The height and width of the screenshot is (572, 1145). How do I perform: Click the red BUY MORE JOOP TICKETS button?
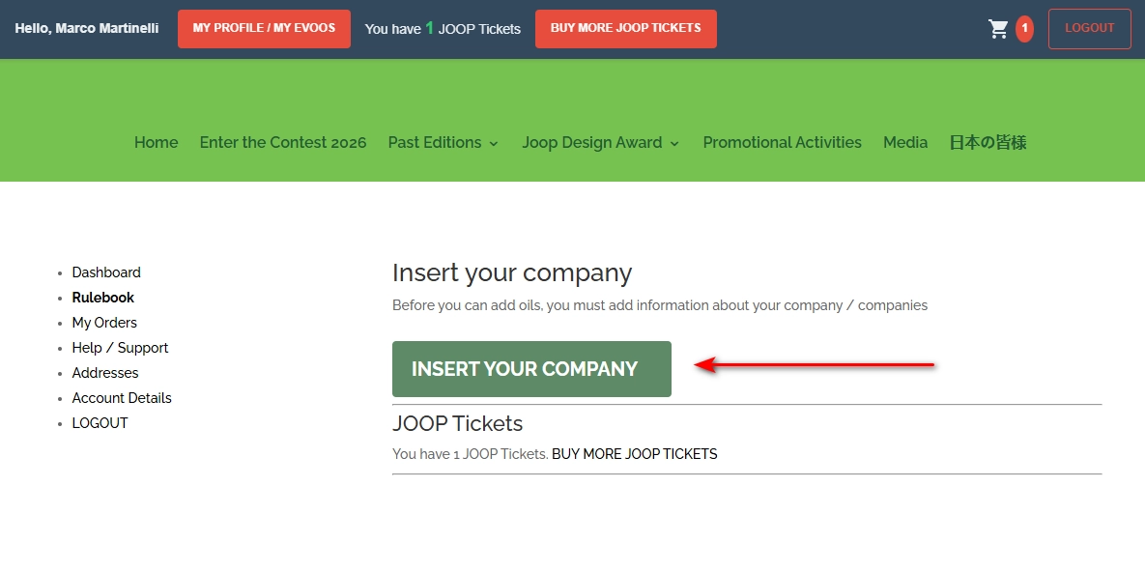pyautogui.click(x=626, y=28)
